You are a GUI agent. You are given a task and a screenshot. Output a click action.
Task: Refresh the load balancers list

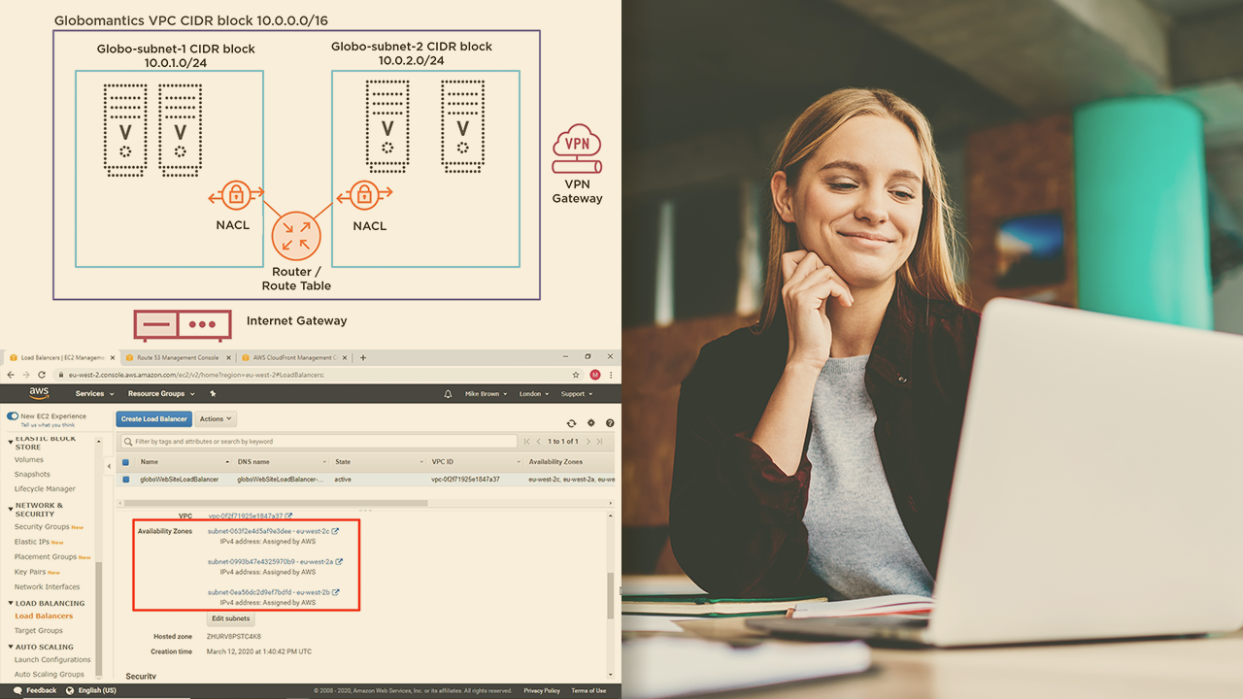572,423
